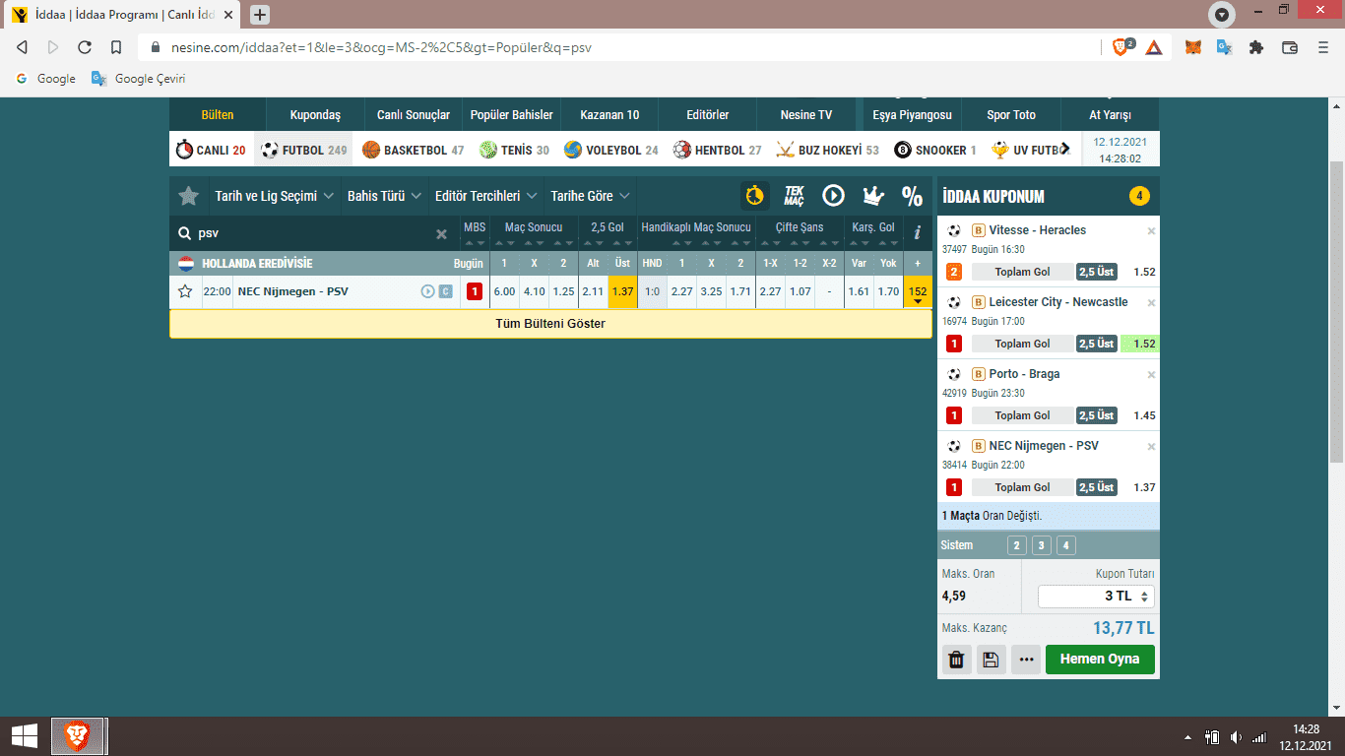Viewport: 1345px width, 756px height.
Task: Open the Extensions puzzle piece menu
Action: [x=1255, y=47]
